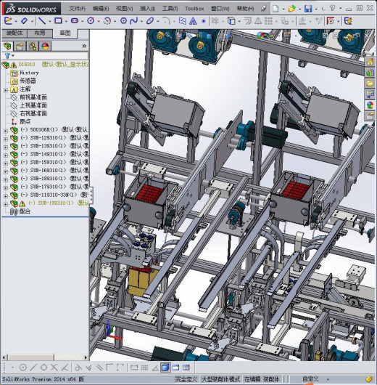This screenshot has height=385, width=377.
Task: Toggle the grid snap icon in bottom toolbar
Action: click(144, 368)
